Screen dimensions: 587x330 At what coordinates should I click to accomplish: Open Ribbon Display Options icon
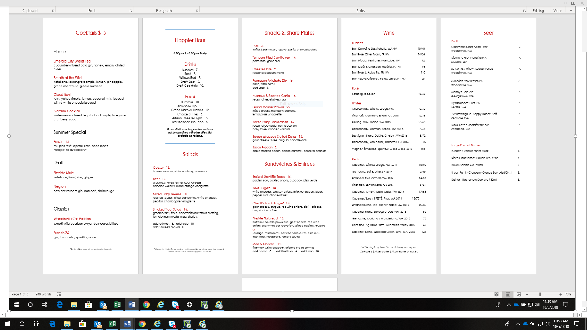tap(573, 3)
